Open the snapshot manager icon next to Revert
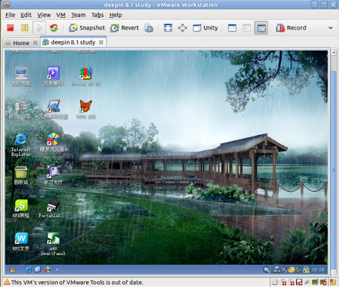The image size is (339, 287). pyautogui.click(x=149, y=28)
